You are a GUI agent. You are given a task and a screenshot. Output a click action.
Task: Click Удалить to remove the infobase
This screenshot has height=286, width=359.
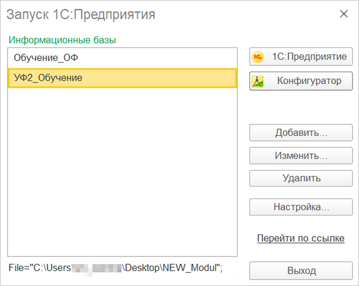301,178
